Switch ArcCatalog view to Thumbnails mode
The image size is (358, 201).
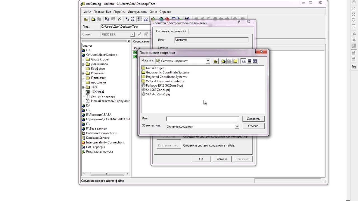click(145, 19)
